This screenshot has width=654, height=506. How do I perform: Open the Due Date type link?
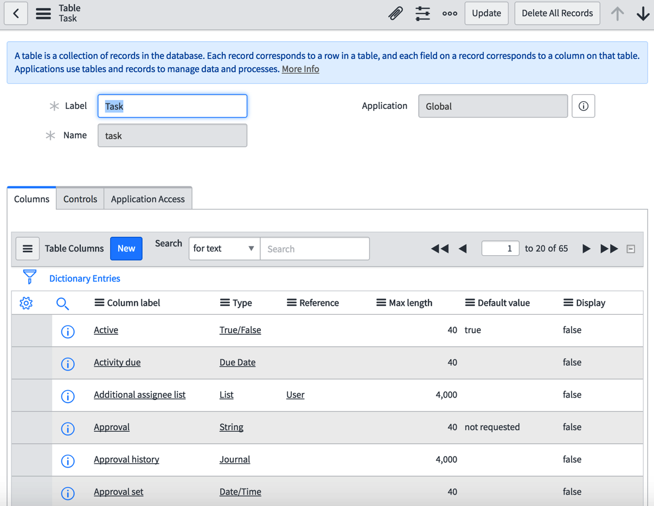(238, 362)
